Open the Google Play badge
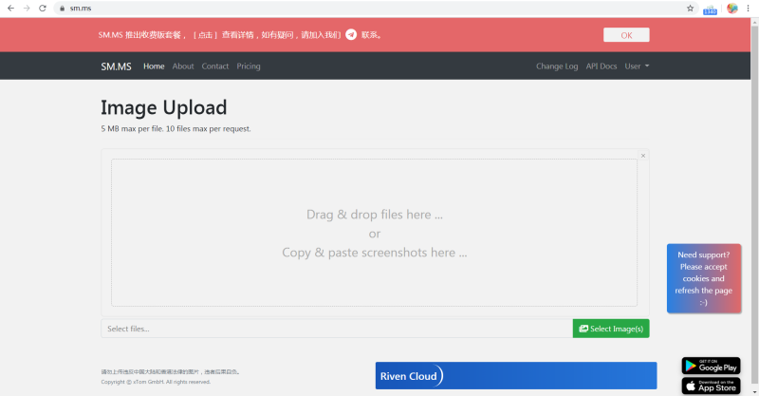Screen dimensions: 759x396 click(711, 366)
